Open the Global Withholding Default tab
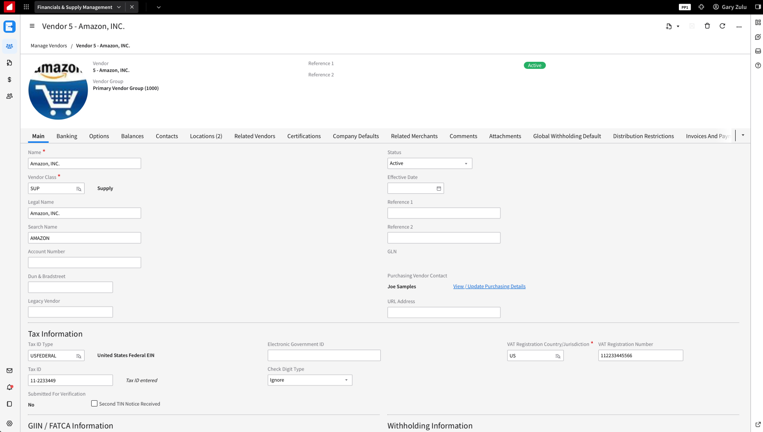This screenshot has width=763, height=432. [x=567, y=136]
